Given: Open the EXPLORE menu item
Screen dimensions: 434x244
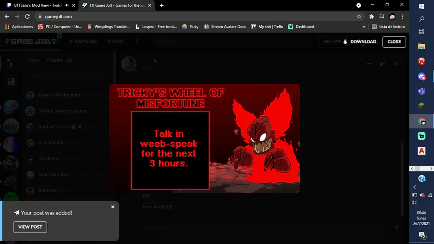Looking at the screenshot, I should click(83, 41).
